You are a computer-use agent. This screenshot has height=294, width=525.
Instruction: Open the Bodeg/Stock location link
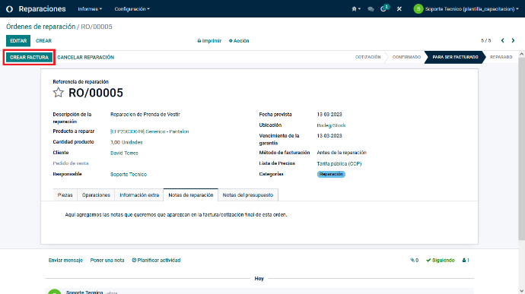[331, 125]
